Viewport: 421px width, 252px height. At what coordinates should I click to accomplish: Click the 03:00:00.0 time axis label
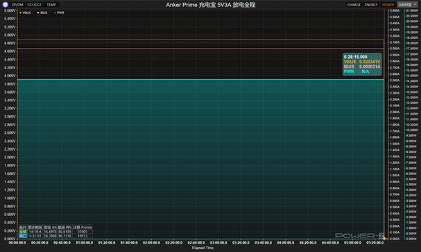[x=218, y=242]
